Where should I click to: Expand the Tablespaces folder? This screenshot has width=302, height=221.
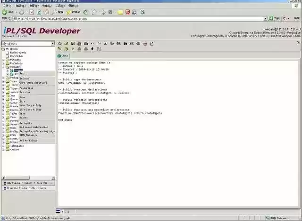click(x=3, y=146)
